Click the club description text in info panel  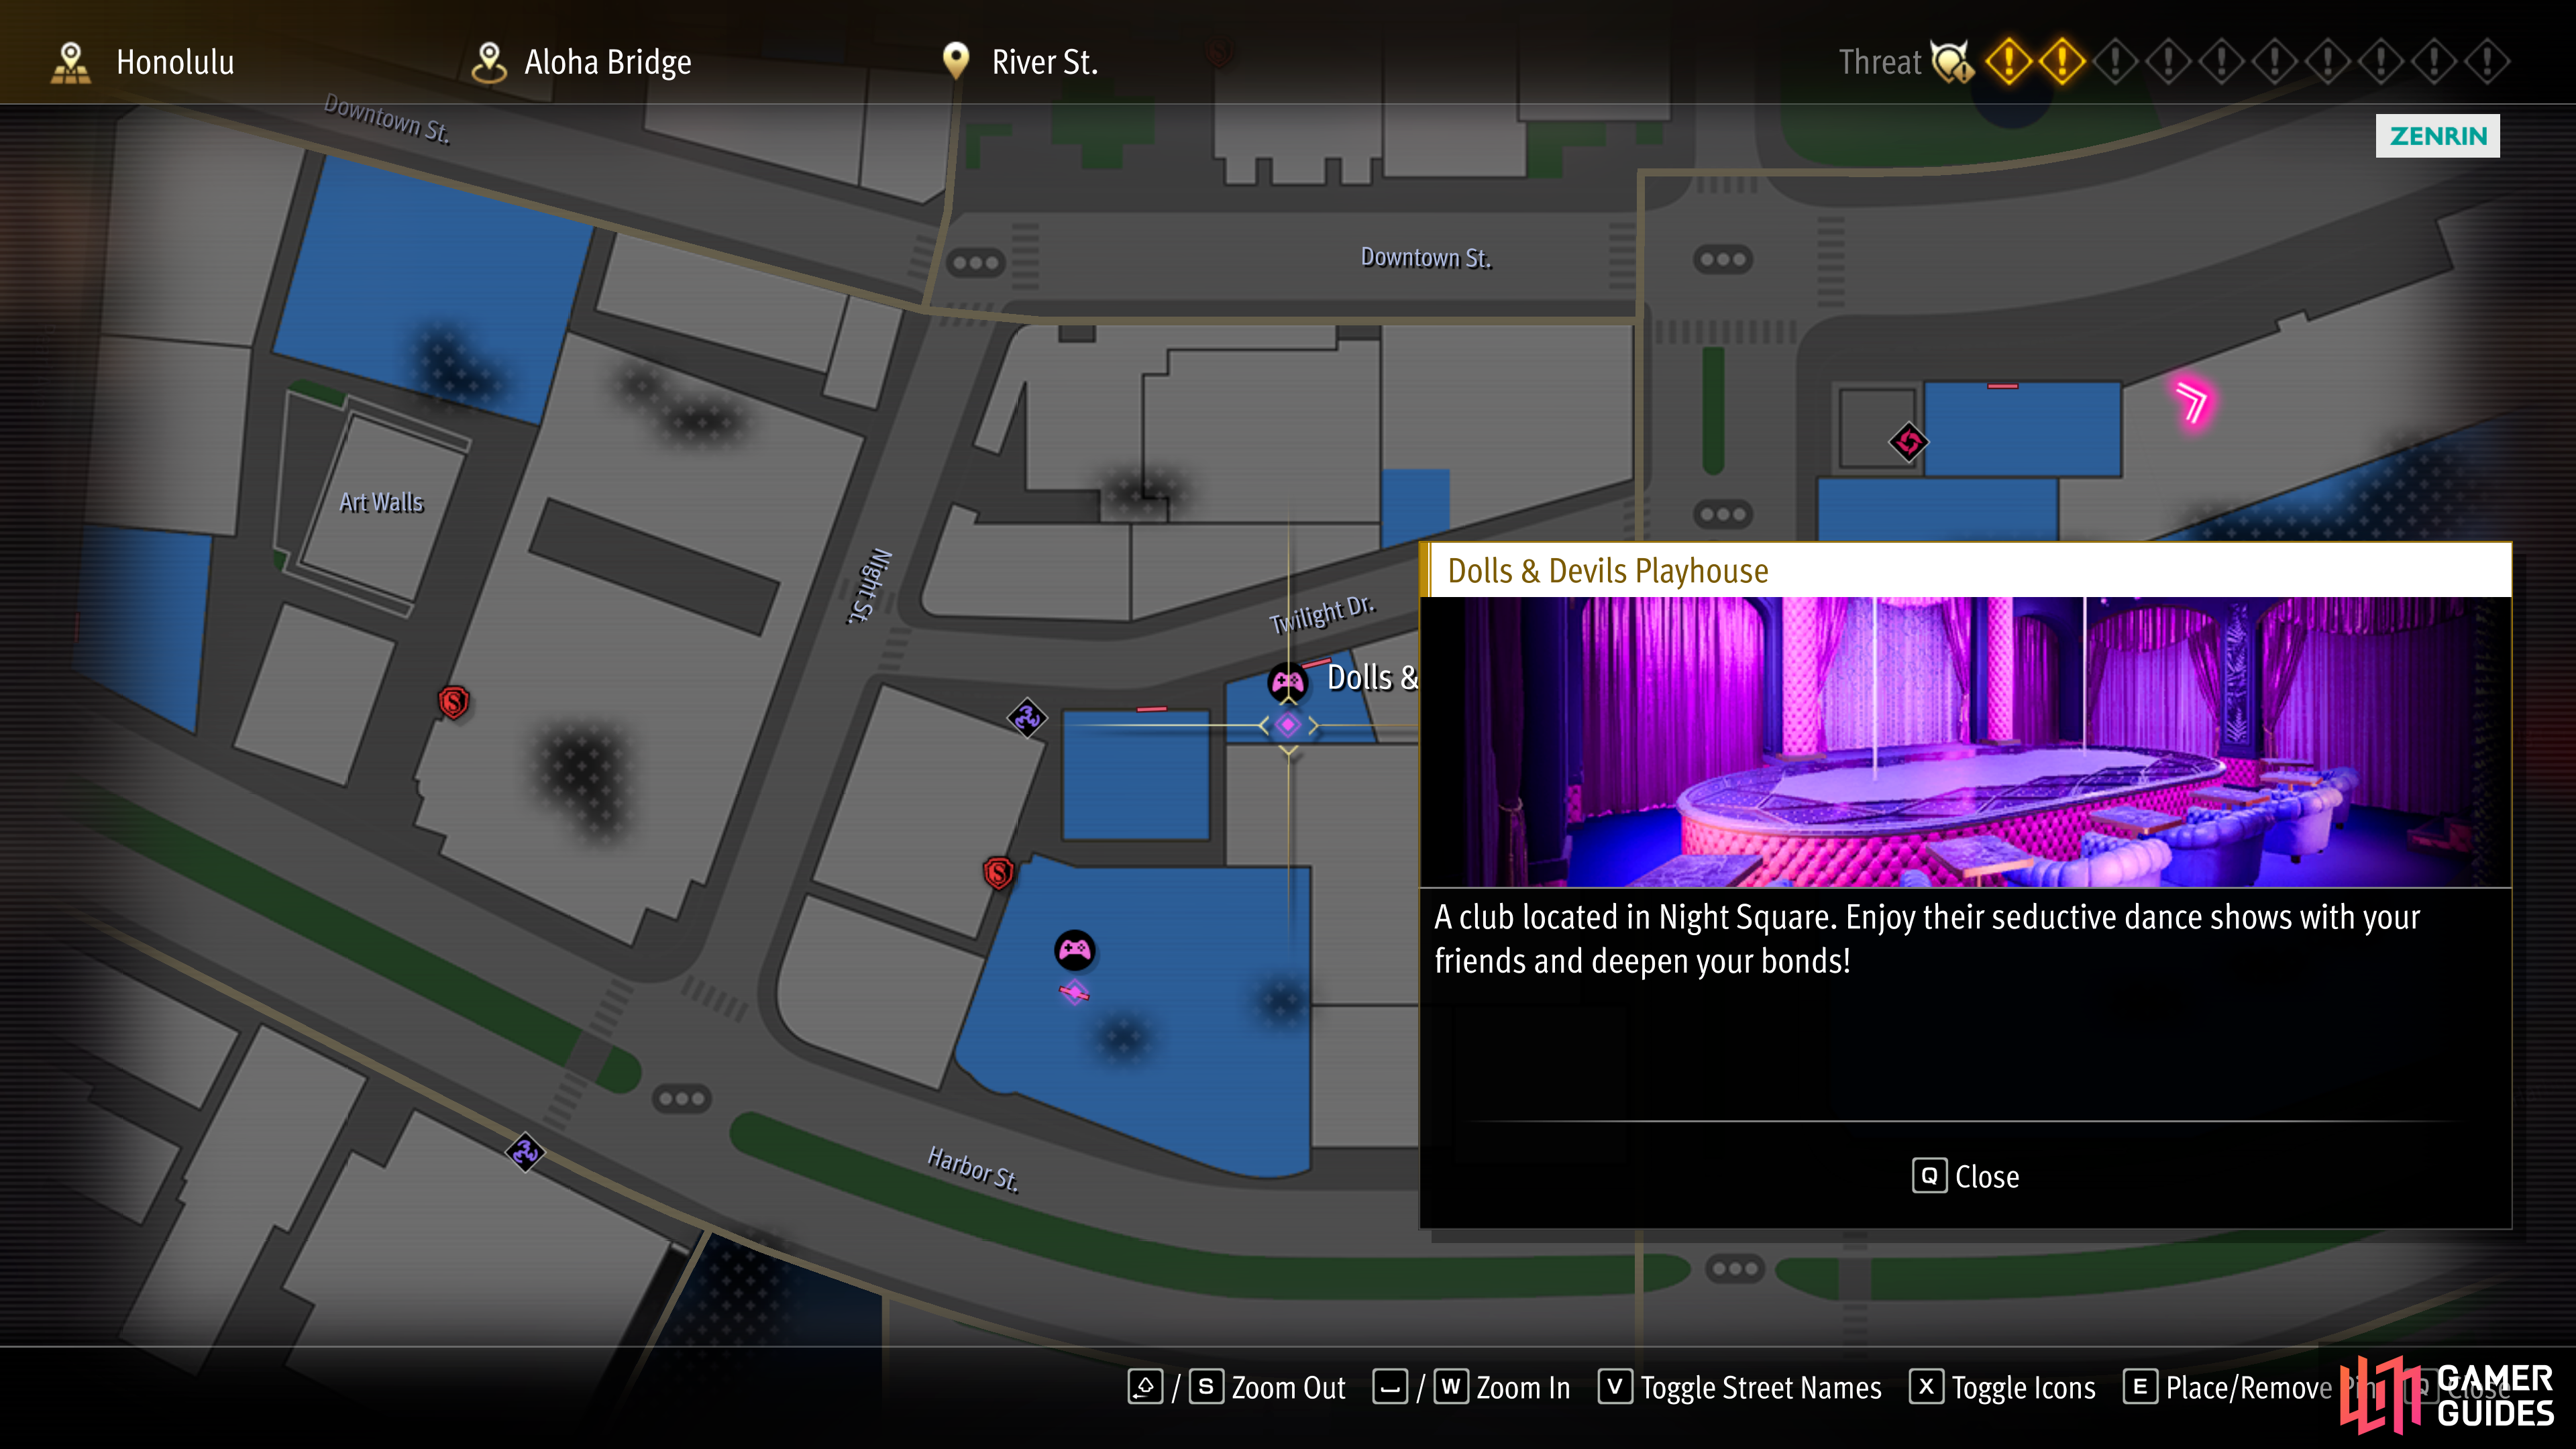[x=1927, y=938]
